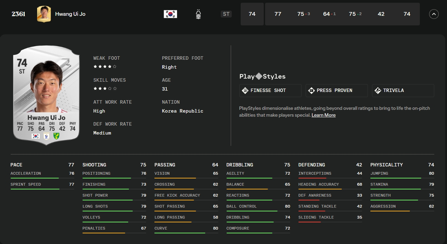This screenshot has width=447, height=244.
Task: Click the PlayStyles diamond logo heading
Action: tap(262, 77)
